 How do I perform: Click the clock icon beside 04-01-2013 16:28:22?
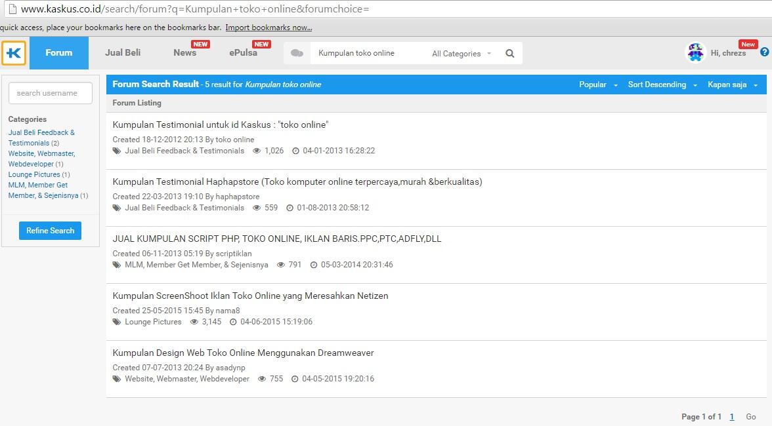295,151
